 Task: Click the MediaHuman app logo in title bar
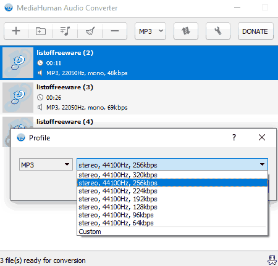pos(9,8)
